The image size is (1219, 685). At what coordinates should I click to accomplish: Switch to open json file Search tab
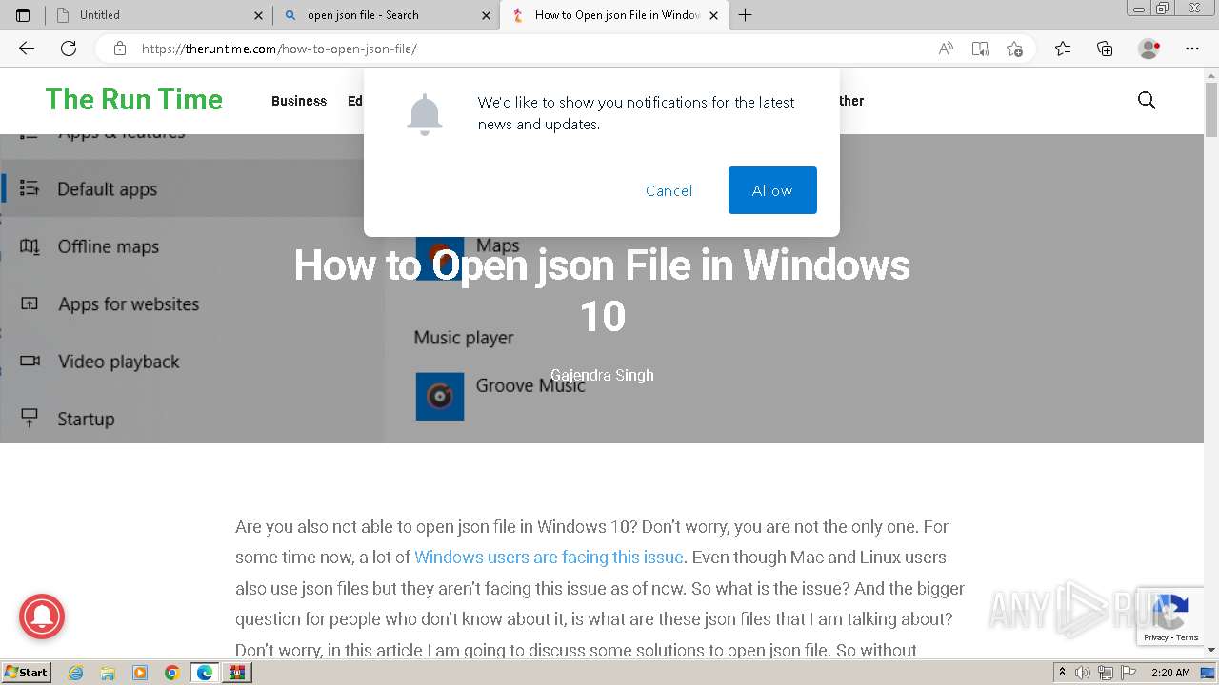[386, 15]
